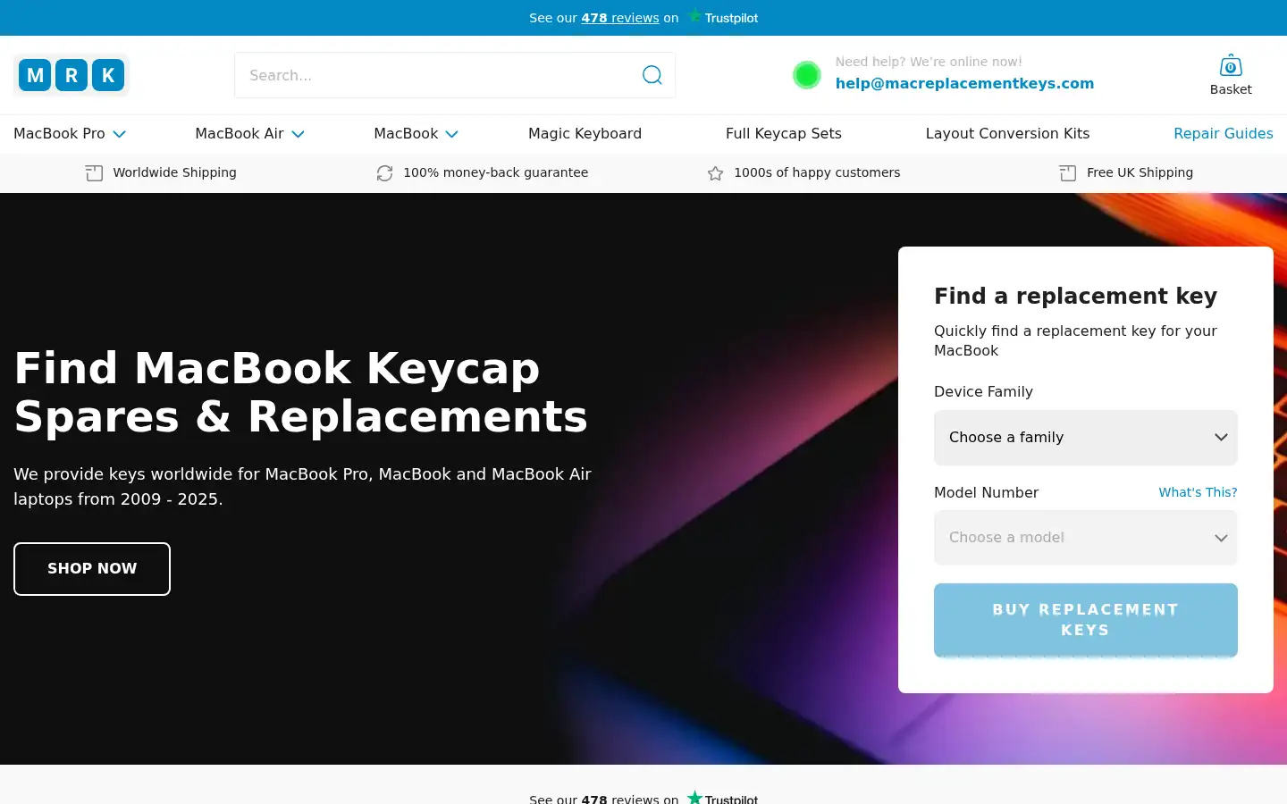Screen dimensions: 1287x804
Task: Click BUY REPLACEMENT KEYS button
Action: point(1086,620)
